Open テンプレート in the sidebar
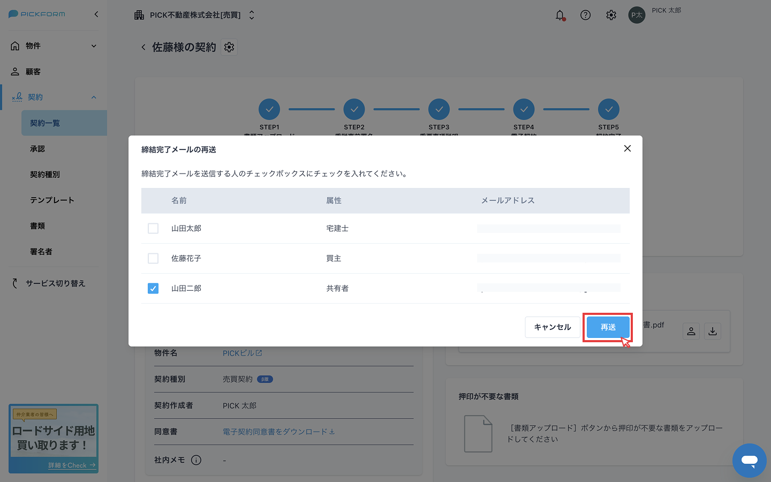Image resolution: width=771 pixels, height=482 pixels. pos(52,200)
